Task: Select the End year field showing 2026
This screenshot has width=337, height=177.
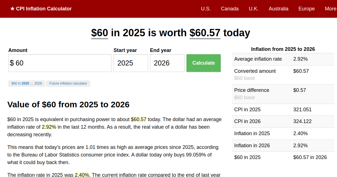Action: coord(167,63)
